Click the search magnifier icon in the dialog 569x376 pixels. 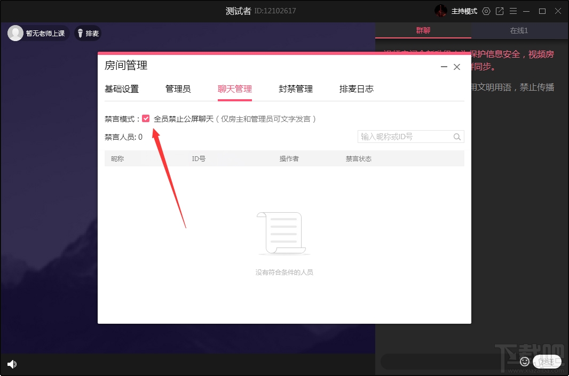(457, 137)
